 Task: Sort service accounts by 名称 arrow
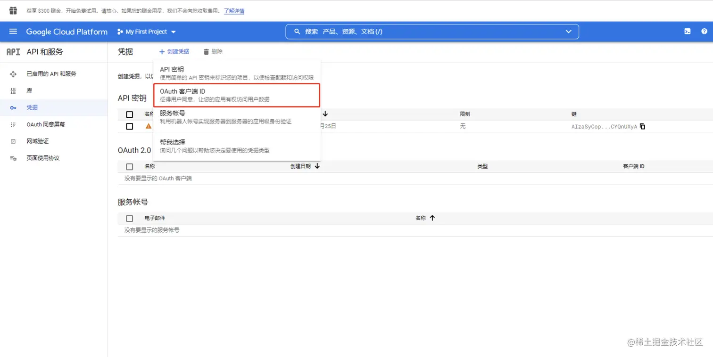pos(432,218)
